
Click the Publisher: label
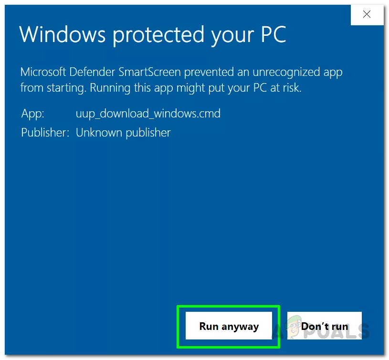tap(45, 132)
